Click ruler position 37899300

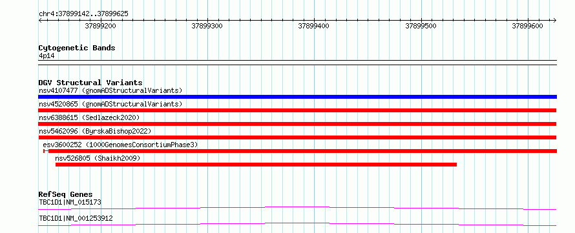point(207,26)
